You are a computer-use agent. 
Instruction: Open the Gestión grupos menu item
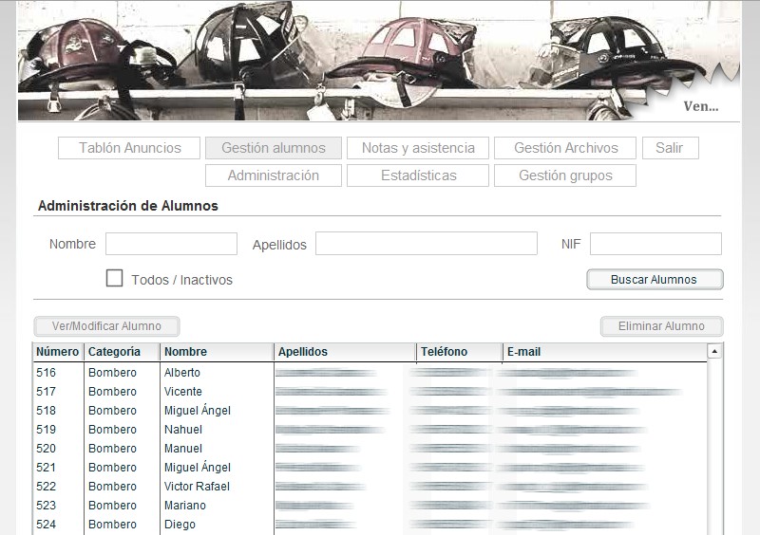point(565,175)
